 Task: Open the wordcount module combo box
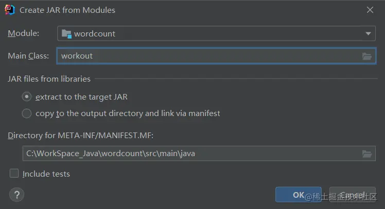216,33
